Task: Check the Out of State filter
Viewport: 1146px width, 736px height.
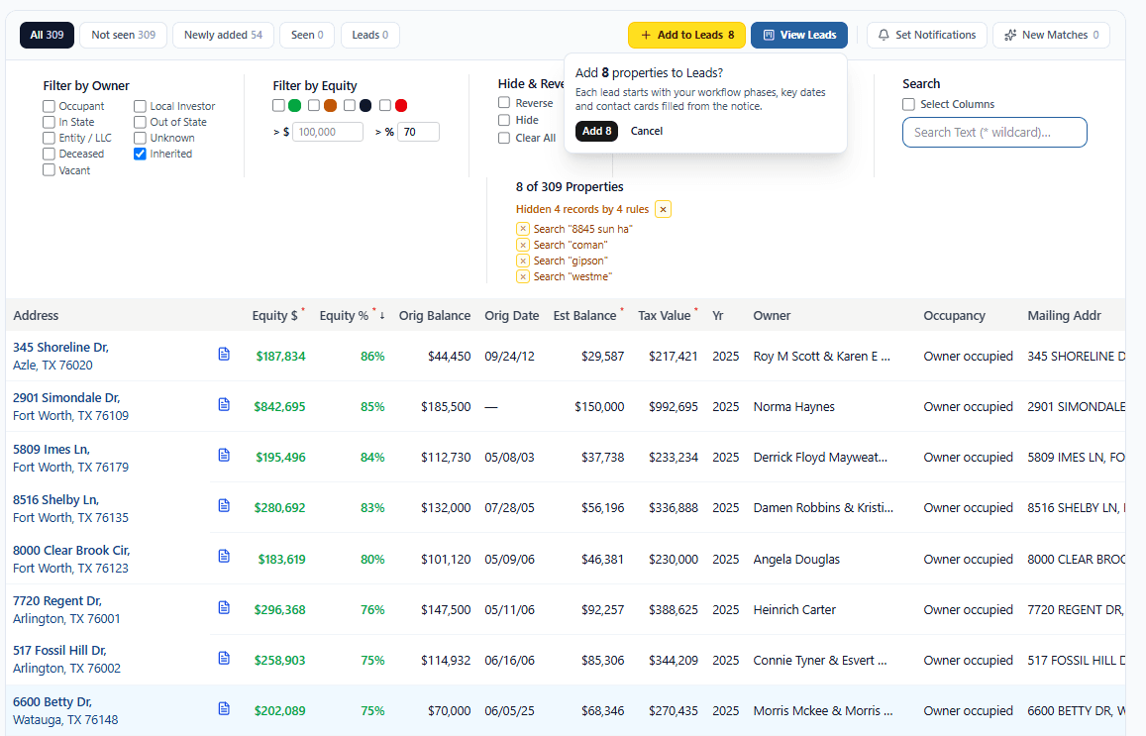Action: [140, 122]
